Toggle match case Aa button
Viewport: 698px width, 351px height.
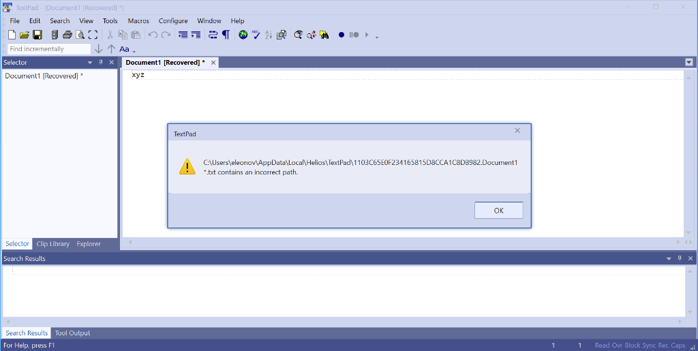click(x=124, y=49)
